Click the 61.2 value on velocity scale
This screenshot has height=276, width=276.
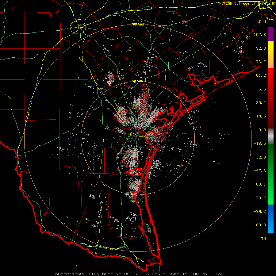[261, 75]
